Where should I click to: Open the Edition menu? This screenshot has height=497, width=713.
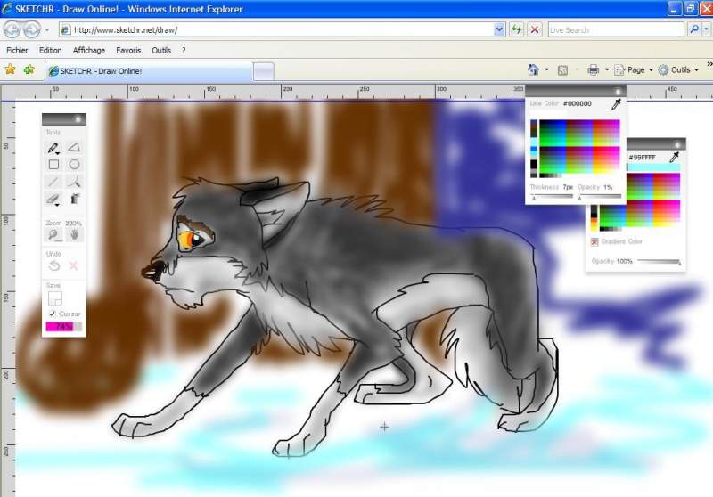coord(50,51)
